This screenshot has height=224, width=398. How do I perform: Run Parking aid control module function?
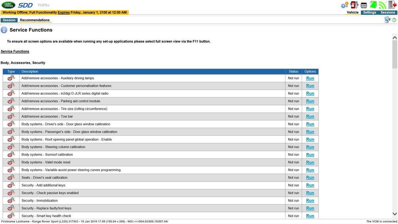[x=310, y=101]
